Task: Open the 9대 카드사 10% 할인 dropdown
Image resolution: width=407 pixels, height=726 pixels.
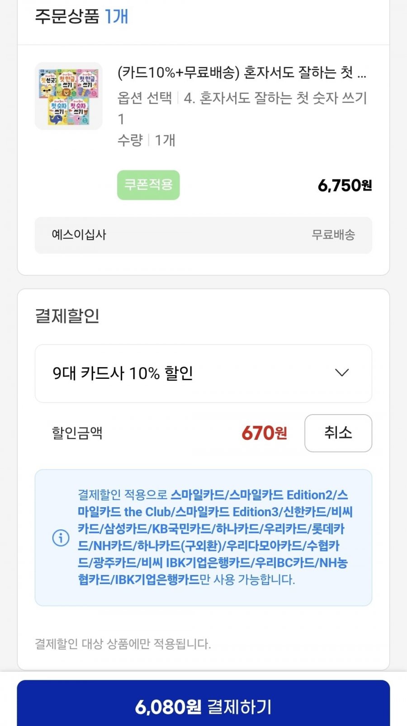Action: [x=203, y=373]
